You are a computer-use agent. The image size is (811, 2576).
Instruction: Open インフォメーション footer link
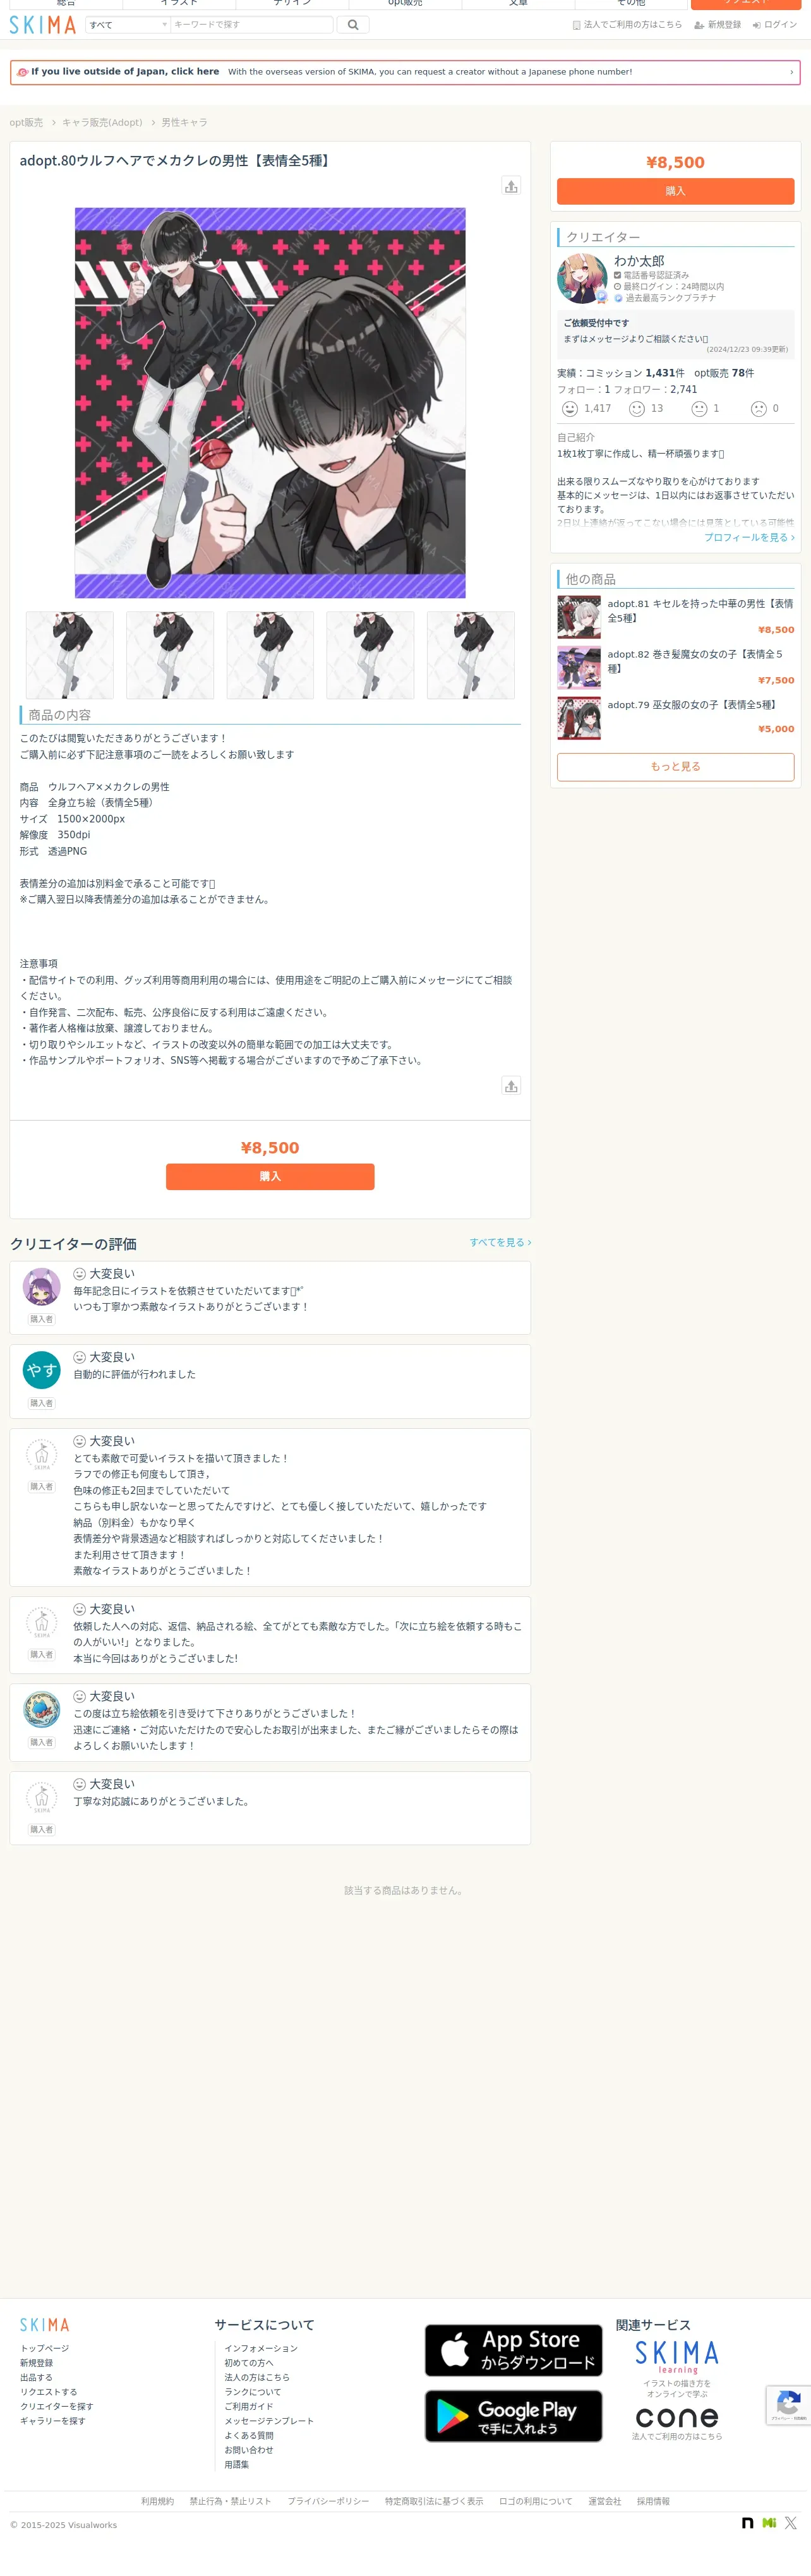coord(261,2349)
